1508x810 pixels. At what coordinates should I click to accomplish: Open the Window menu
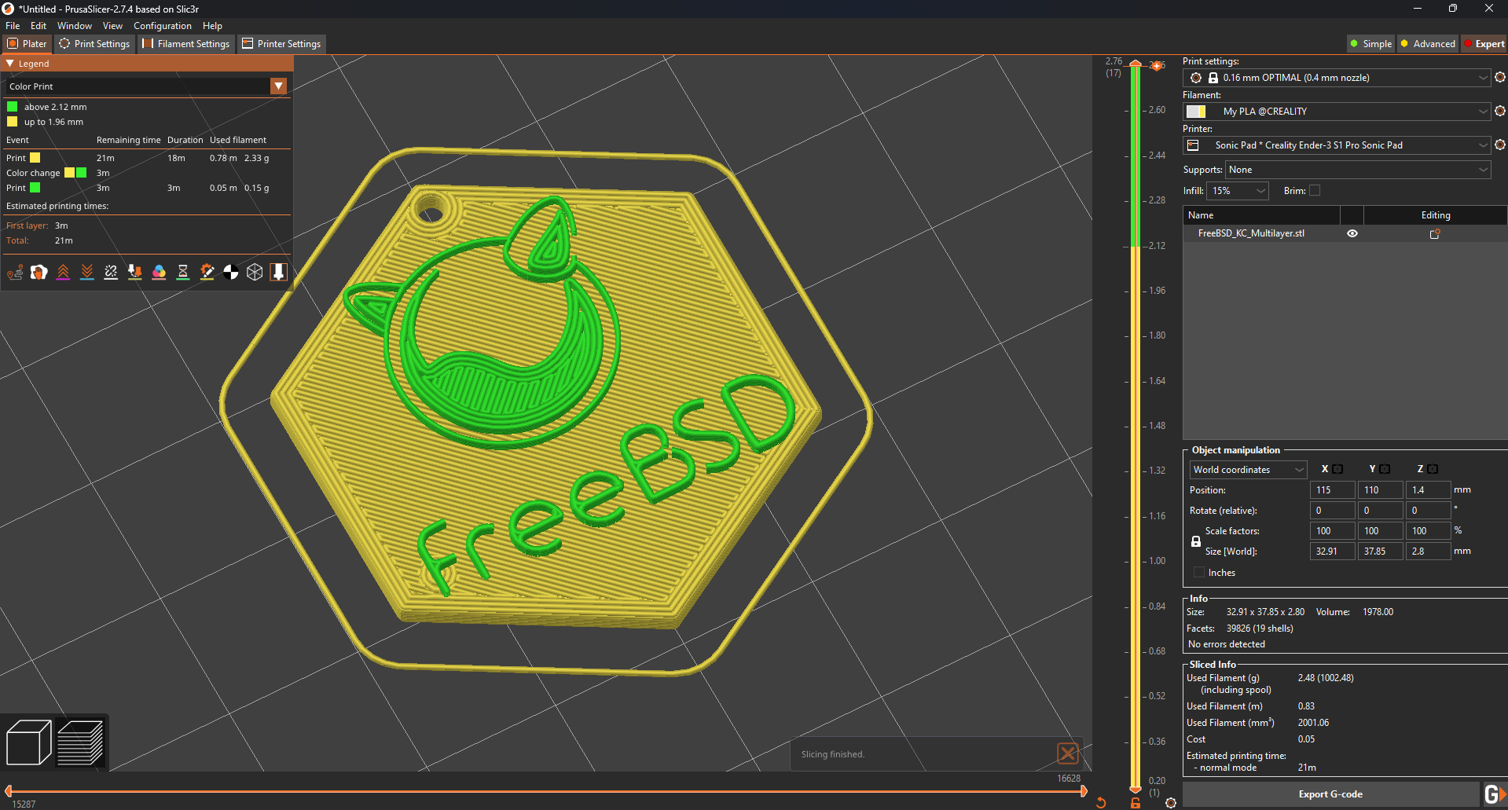tap(75, 26)
